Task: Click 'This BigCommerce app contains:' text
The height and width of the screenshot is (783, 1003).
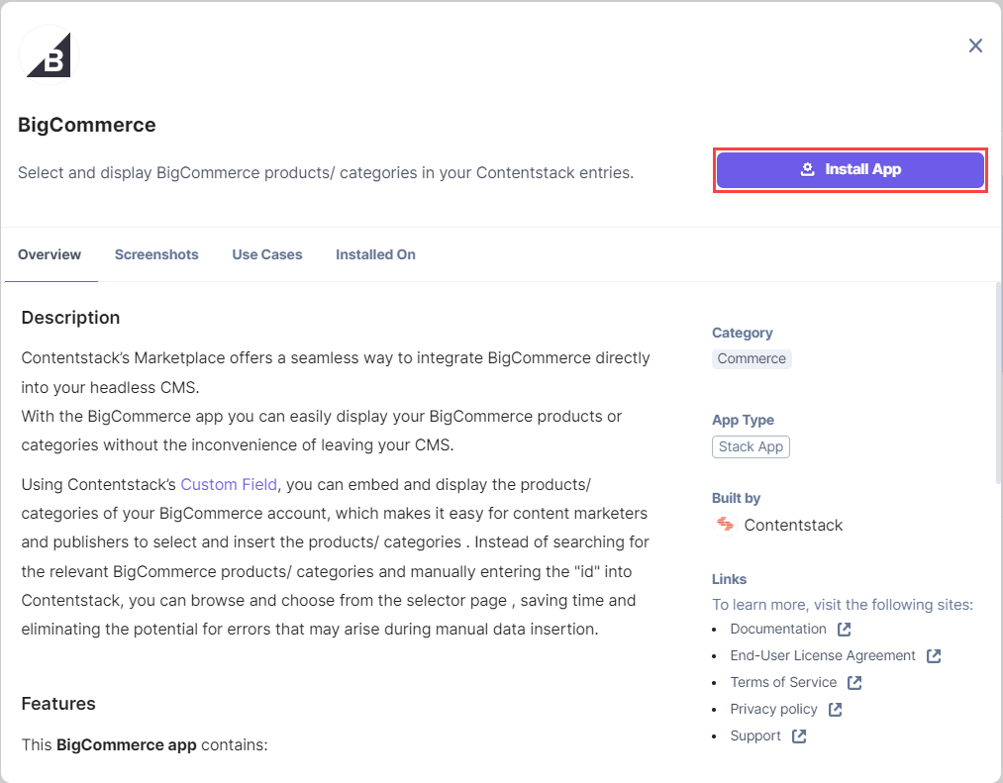Action: (145, 744)
